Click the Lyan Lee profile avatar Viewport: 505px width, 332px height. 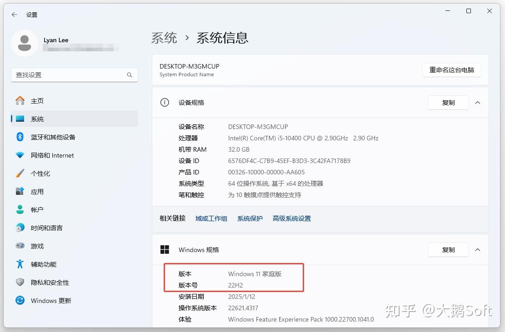tap(25, 43)
